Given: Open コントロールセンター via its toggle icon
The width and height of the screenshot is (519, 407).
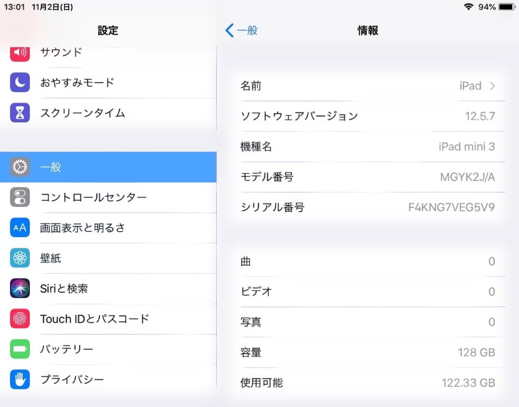Looking at the screenshot, I should coord(19,198).
